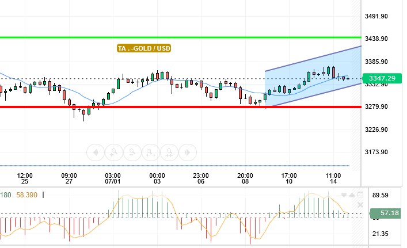
Task: Click the 3347.29 current price tag
Action: coord(382,78)
